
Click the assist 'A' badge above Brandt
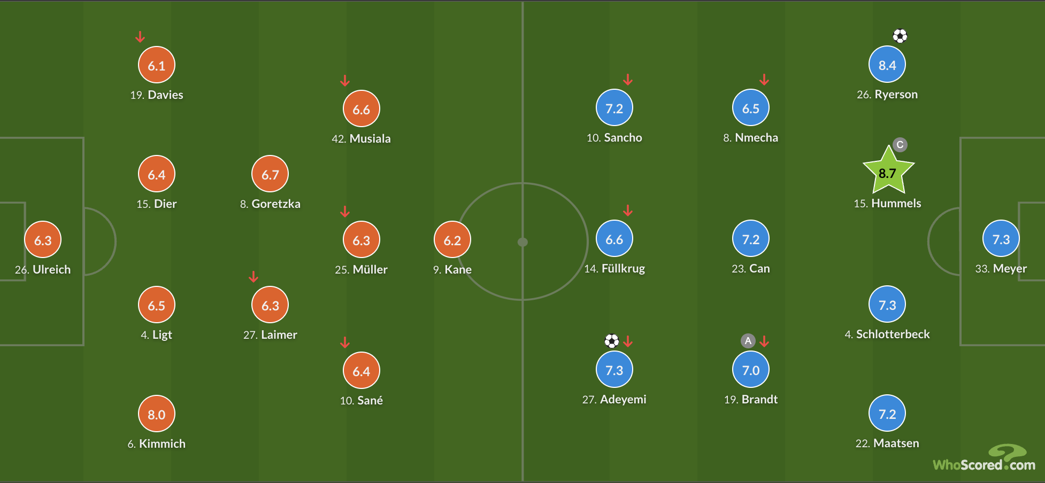[x=748, y=340]
